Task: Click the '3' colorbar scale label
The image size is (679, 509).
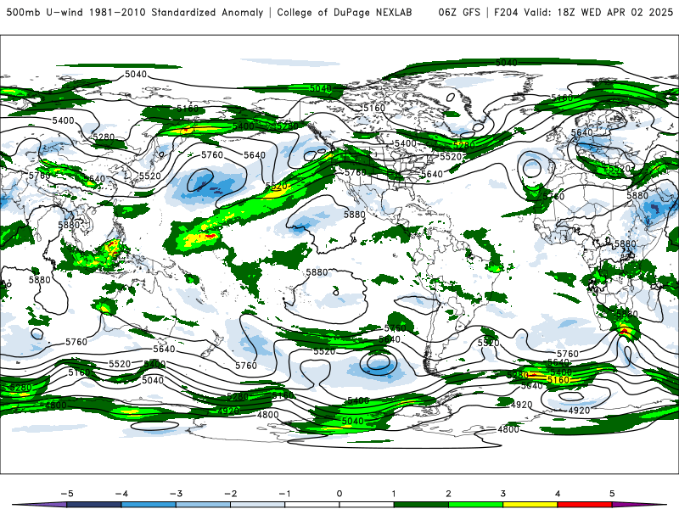Action: point(502,494)
